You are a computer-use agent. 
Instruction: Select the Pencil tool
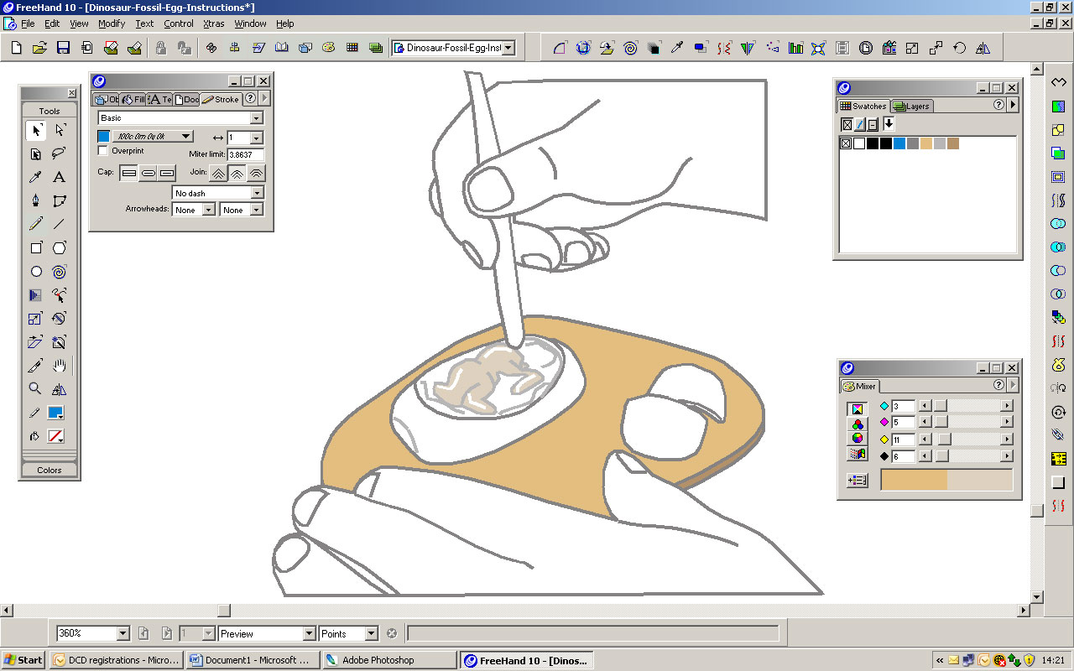coord(36,224)
